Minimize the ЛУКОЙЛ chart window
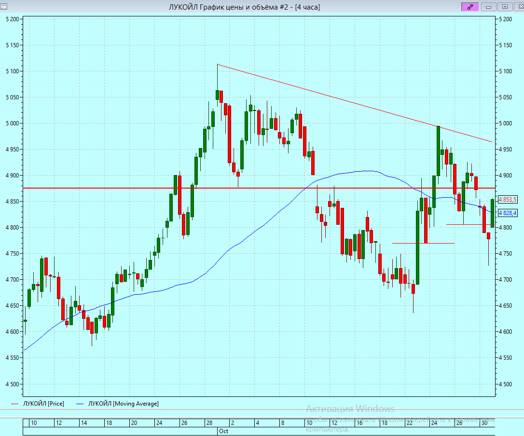524x436 pixels. point(489,7)
